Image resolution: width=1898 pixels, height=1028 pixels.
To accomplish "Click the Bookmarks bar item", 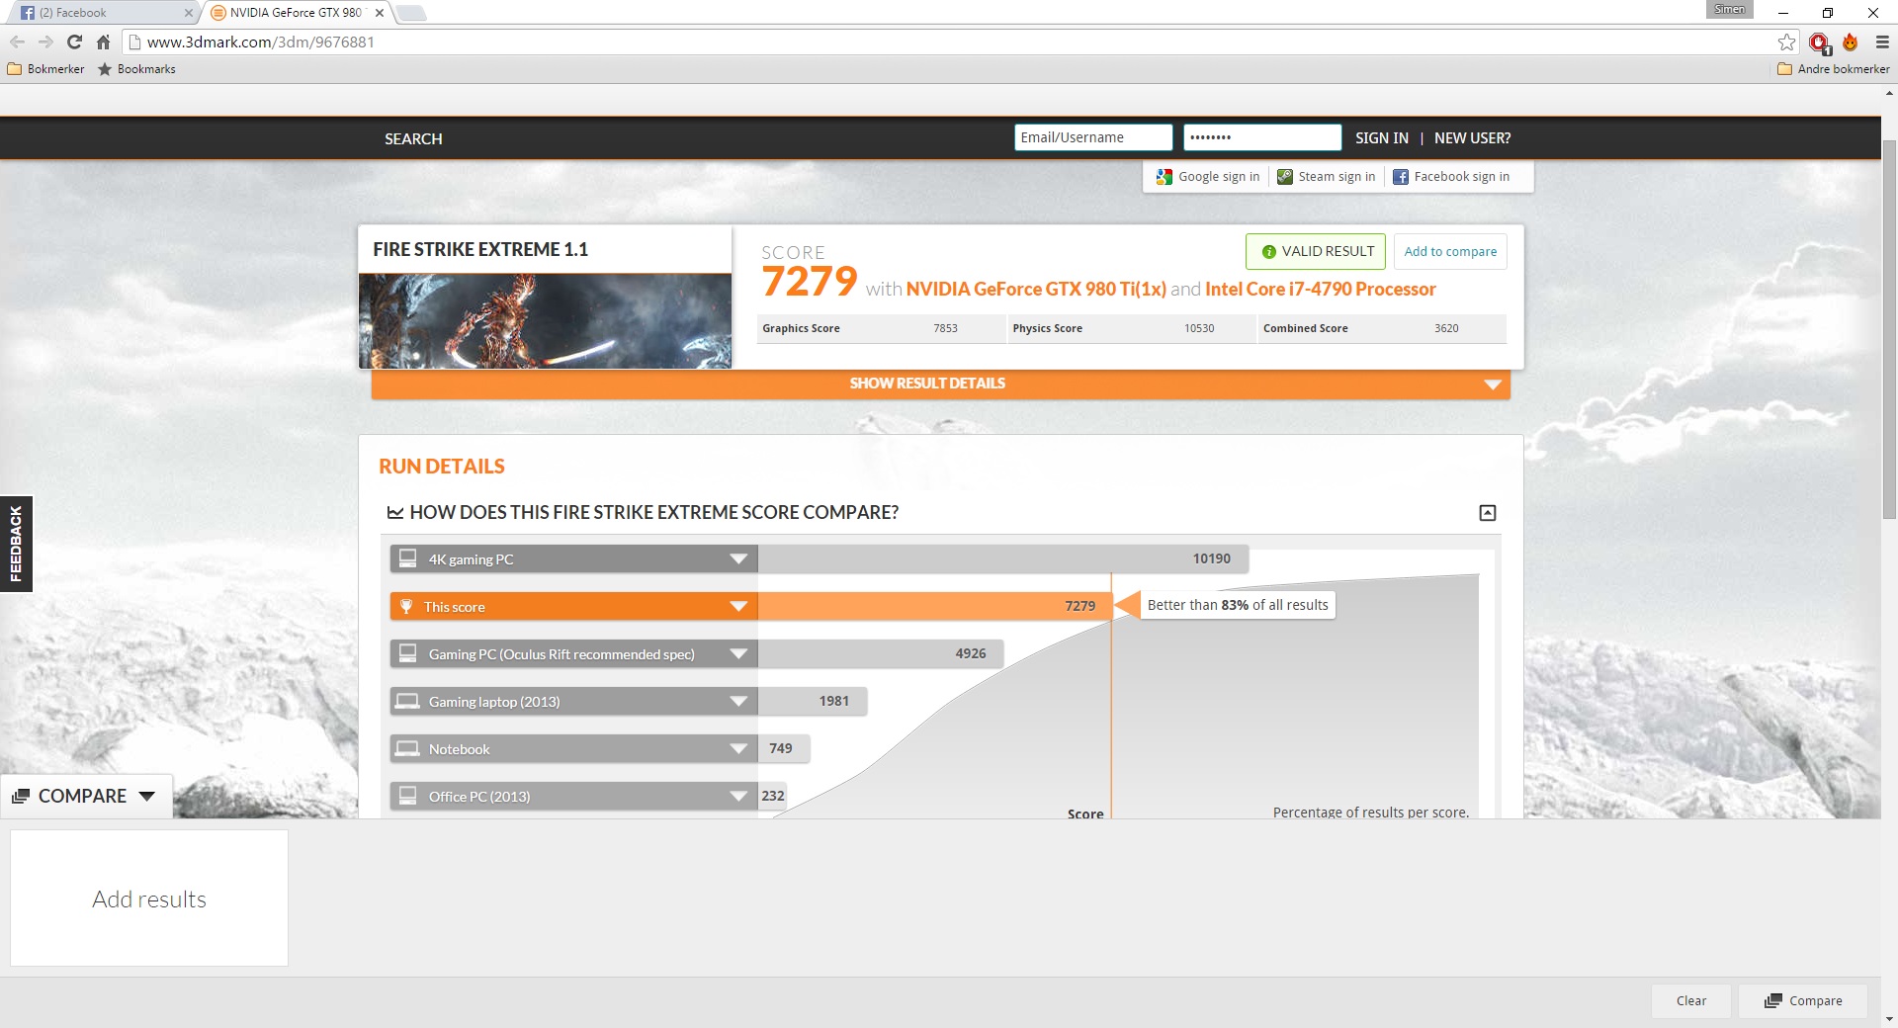I will (136, 69).
